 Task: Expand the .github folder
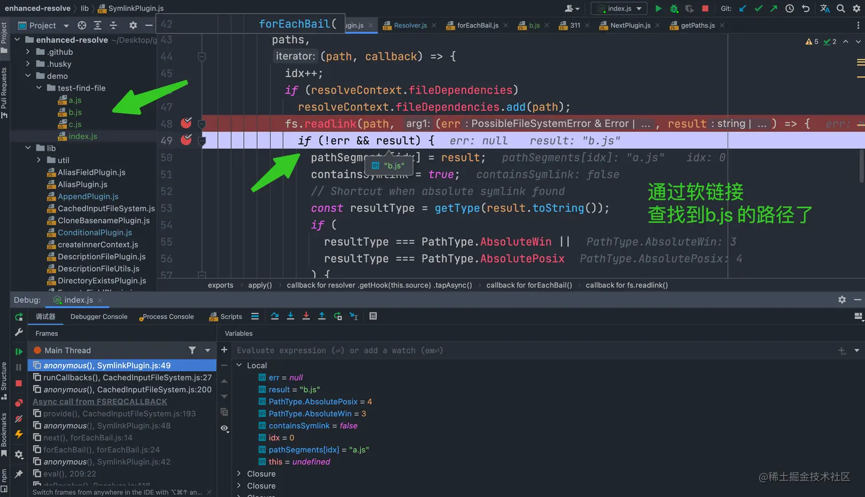27,52
